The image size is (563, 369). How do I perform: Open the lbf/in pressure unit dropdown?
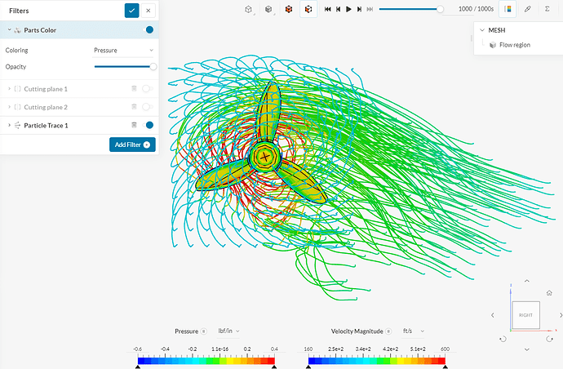(228, 331)
